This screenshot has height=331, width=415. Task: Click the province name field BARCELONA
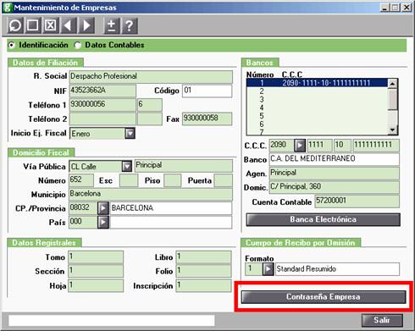coord(171,208)
